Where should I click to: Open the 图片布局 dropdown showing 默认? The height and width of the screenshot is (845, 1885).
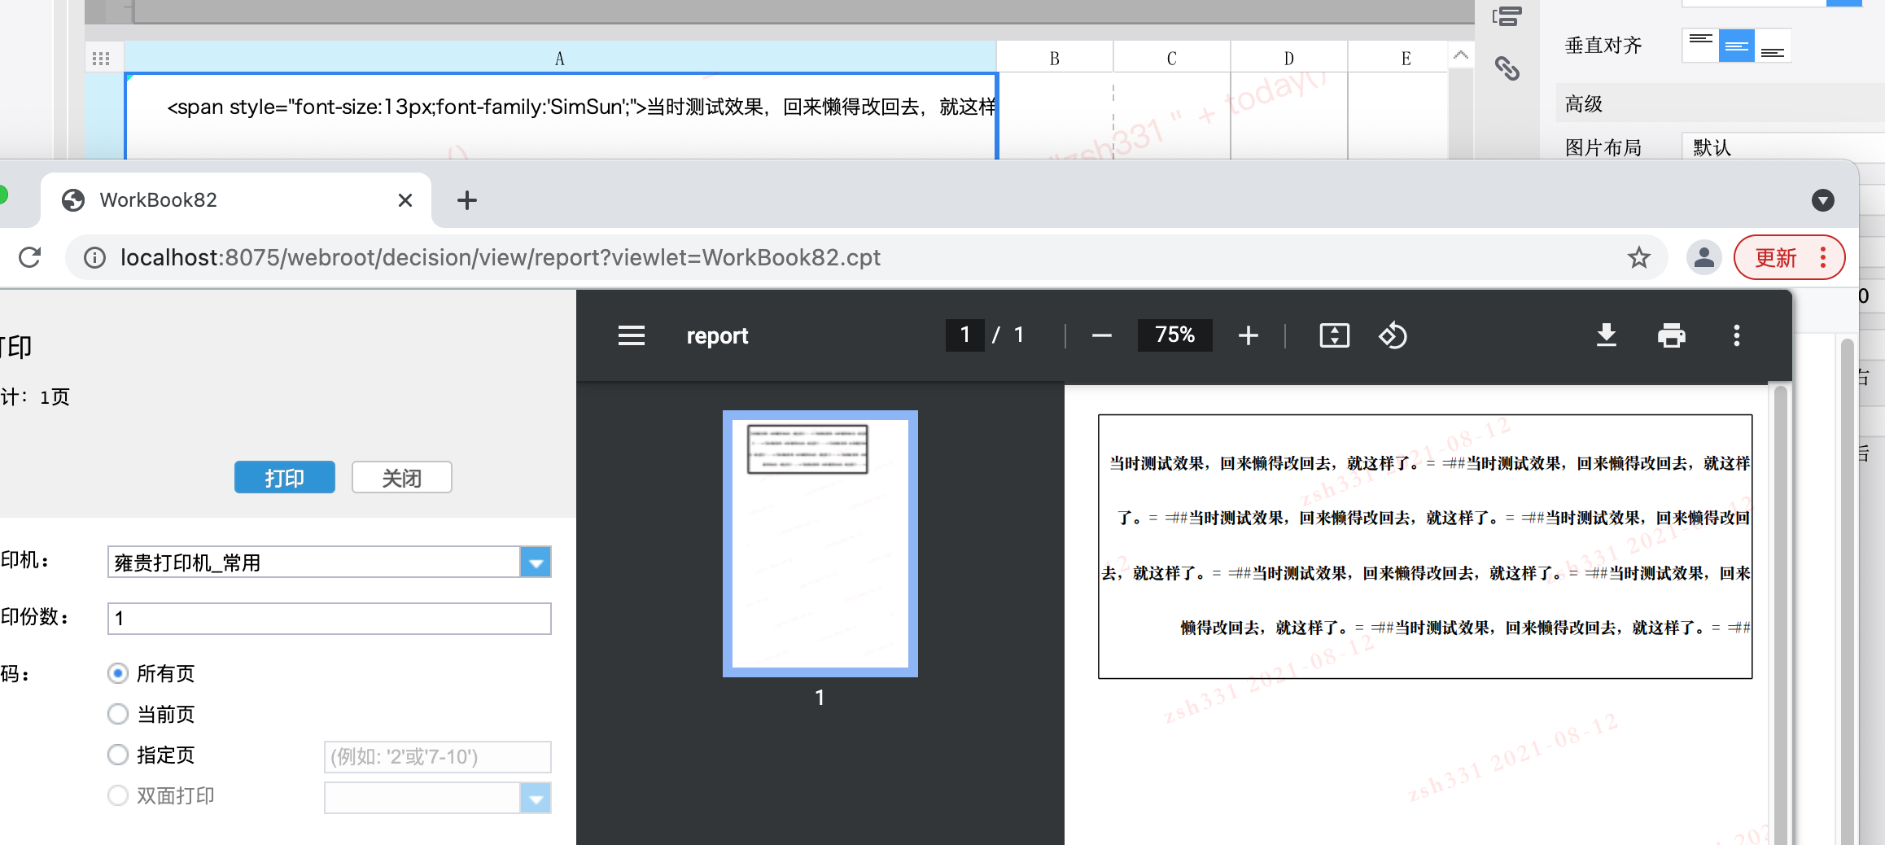click(x=1782, y=147)
